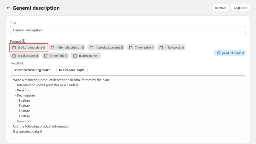
Task: Click clipboard icon of keywords chip
Action: click(161, 47)
